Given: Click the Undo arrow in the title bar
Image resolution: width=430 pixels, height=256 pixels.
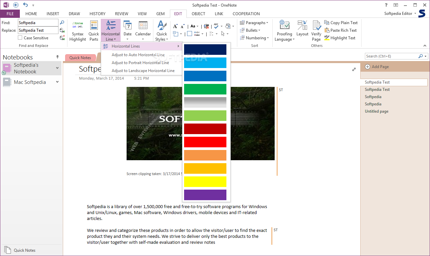Looking at the screenshot, I should tap(25, 5).
